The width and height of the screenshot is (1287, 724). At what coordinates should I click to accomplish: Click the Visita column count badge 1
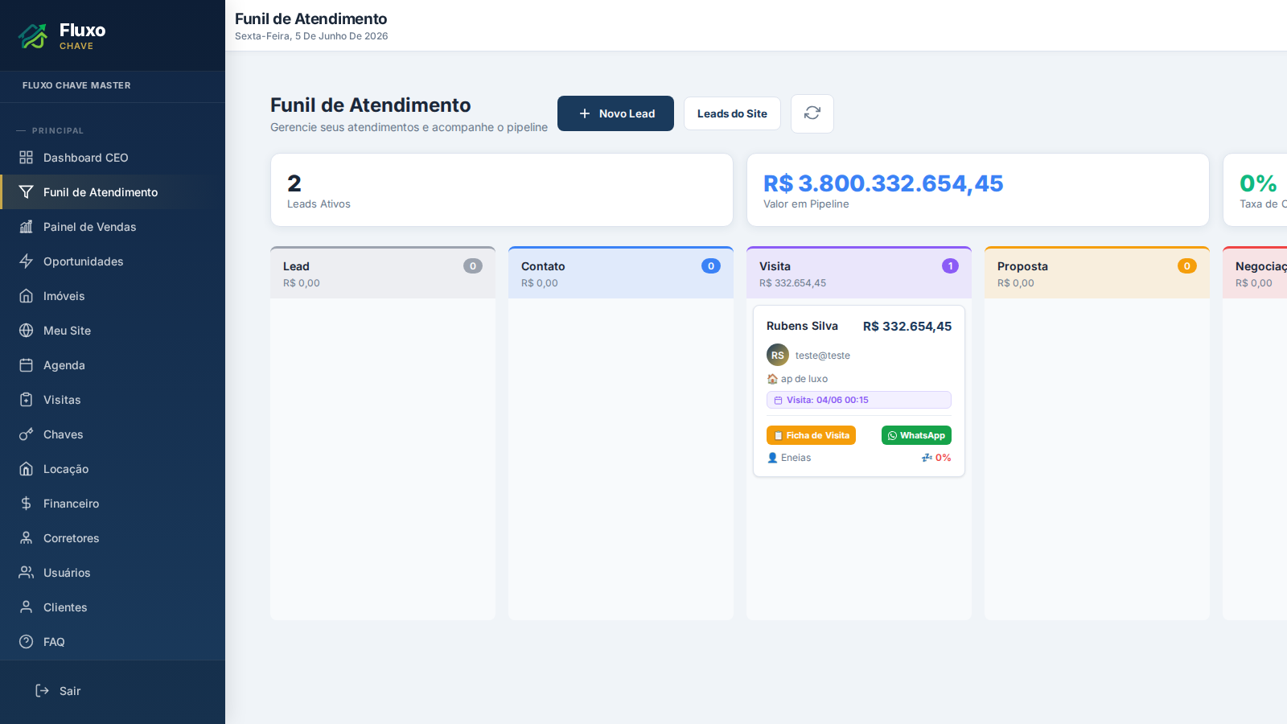950,265
